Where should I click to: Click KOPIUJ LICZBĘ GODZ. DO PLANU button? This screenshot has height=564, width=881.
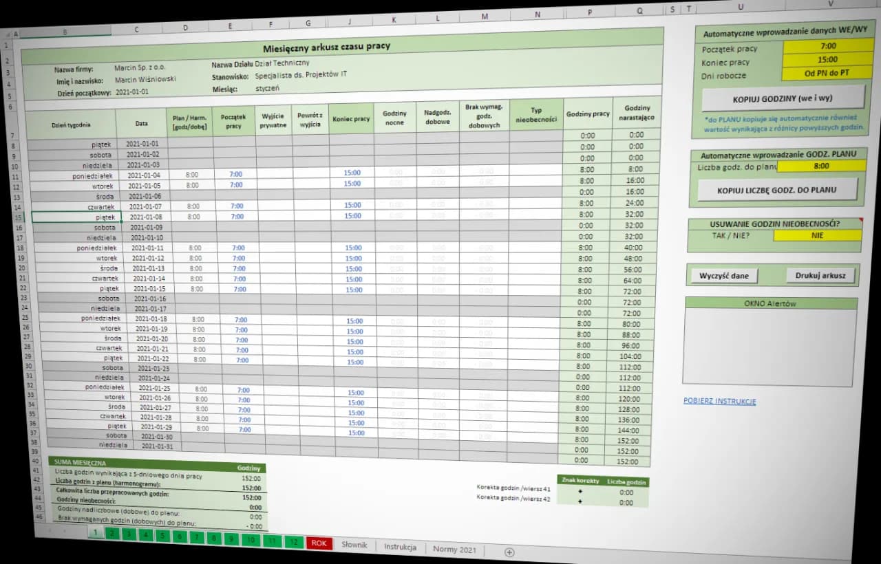pos(778,190)
